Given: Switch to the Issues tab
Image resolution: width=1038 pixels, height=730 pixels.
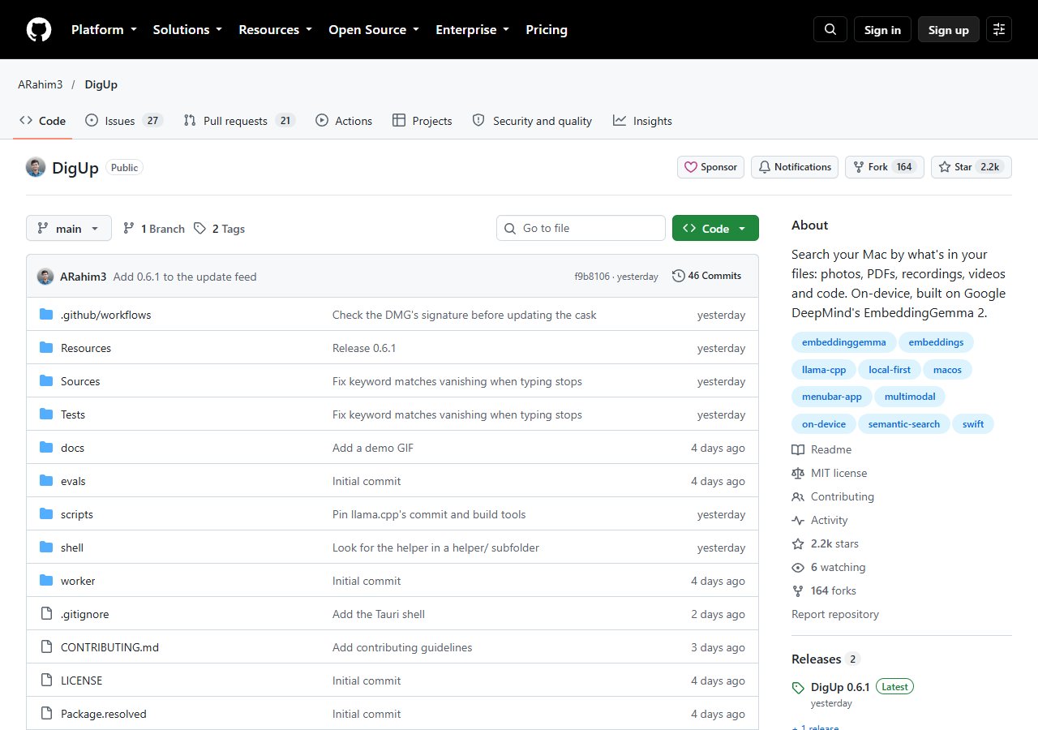Looking at the screenshot, I should click(x=124, y=121).
